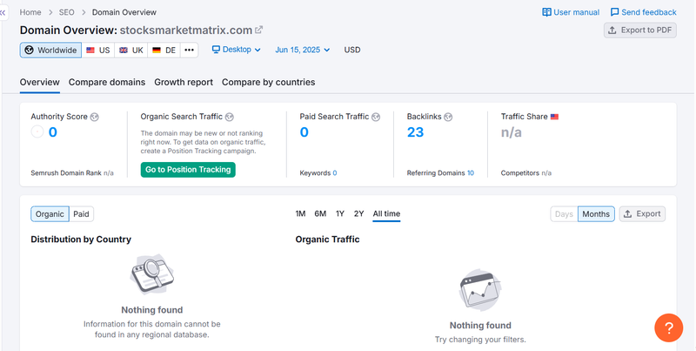Image resolution: width=696 pixels, height=351 pixels.
Task: Click chart illustration above Organic Traffic Nothing found
Action: point(480,290)
